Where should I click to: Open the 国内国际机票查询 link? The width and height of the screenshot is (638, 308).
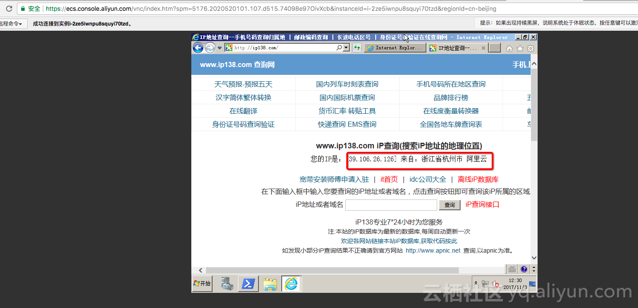click(347, 97)
